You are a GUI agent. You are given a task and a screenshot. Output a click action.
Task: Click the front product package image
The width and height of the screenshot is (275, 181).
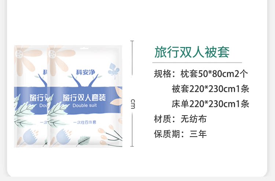(85, 96)
